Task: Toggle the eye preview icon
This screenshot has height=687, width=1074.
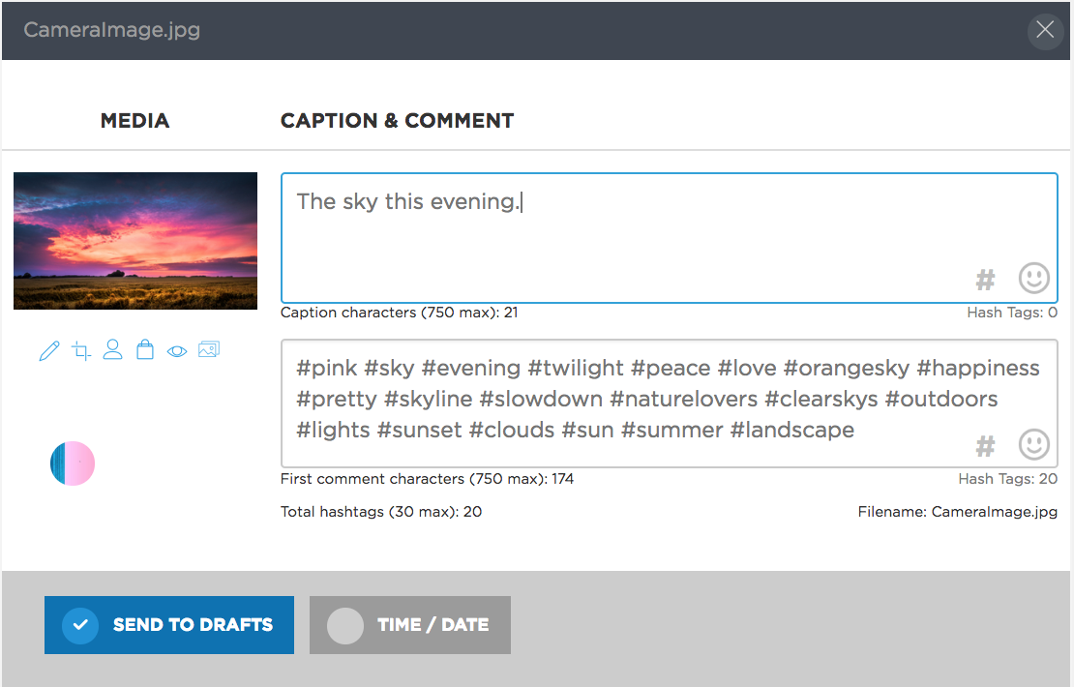Action: [177, 351]
